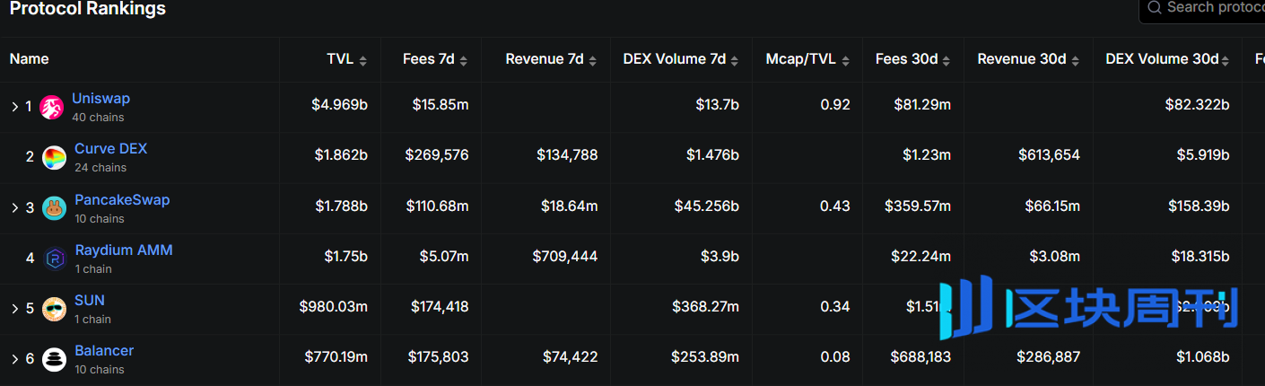Click the search magnifier icon

1155,7
